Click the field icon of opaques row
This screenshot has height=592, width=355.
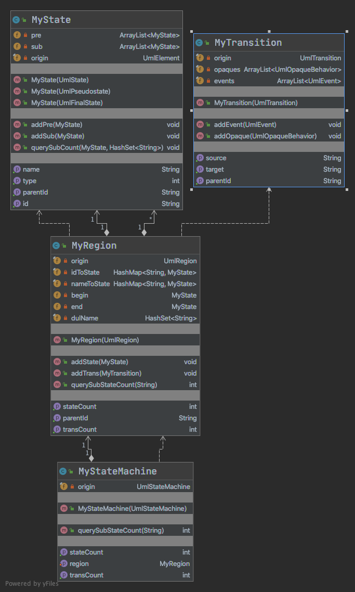[200, 70]
